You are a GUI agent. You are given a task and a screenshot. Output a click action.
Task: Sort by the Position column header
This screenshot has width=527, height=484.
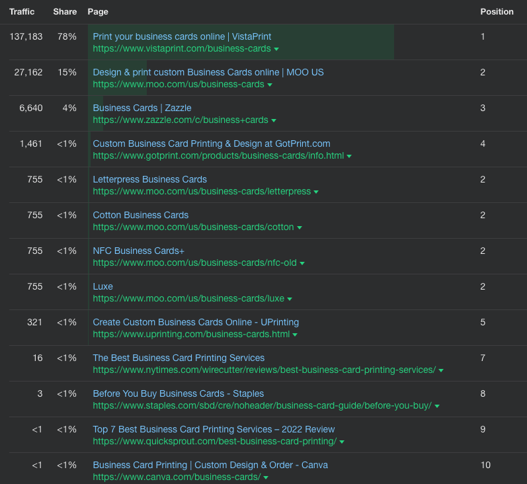coord(497,12)
